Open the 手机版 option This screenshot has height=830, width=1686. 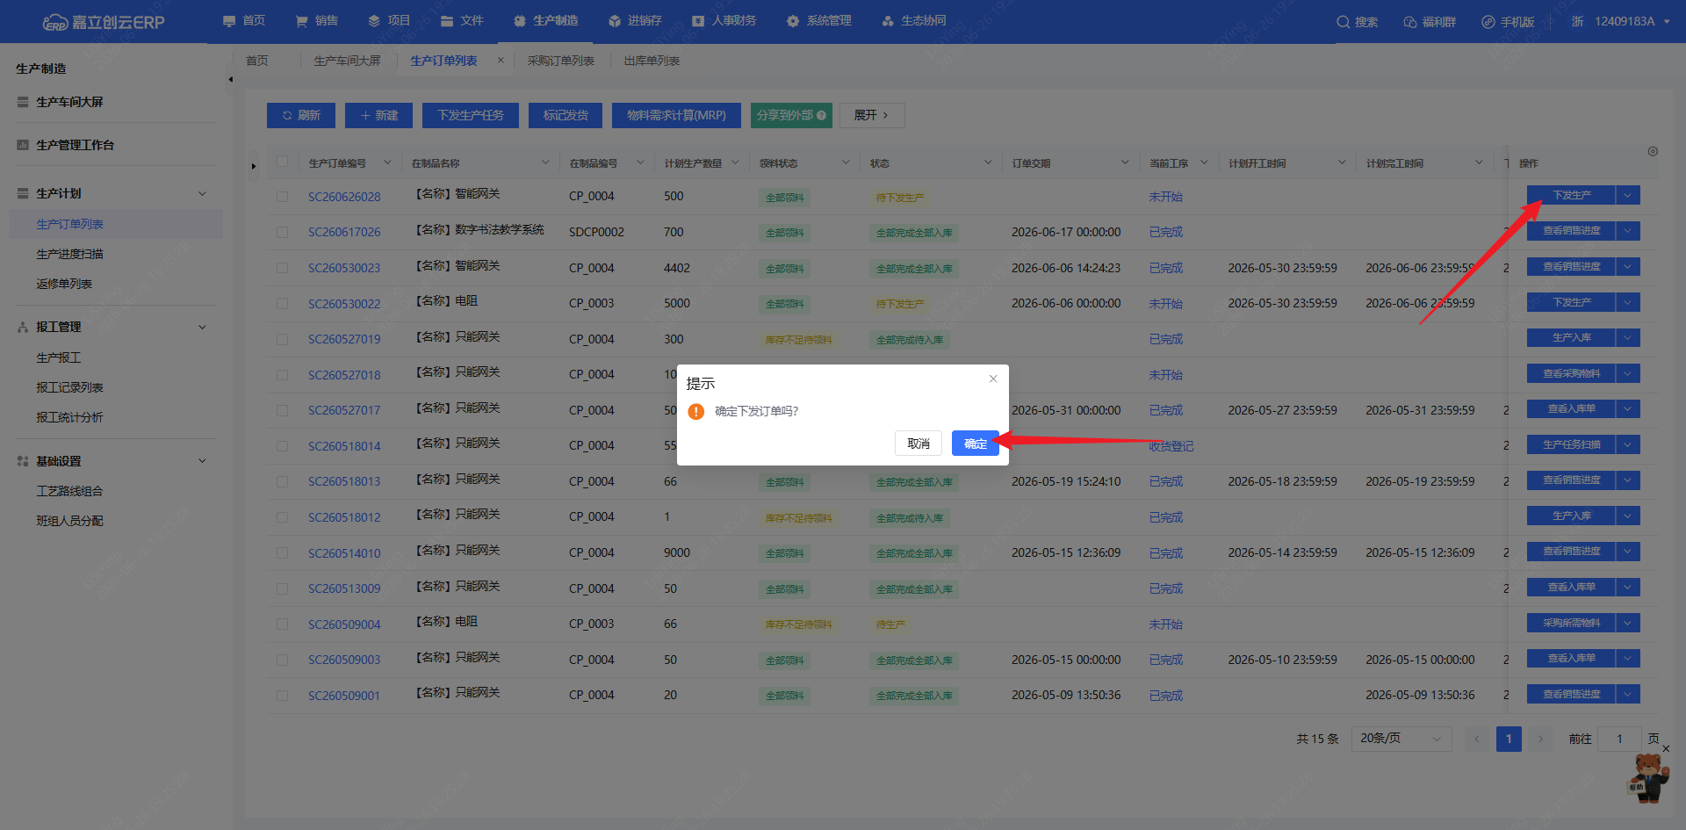pyautogui.click(x=1508, y=22)
